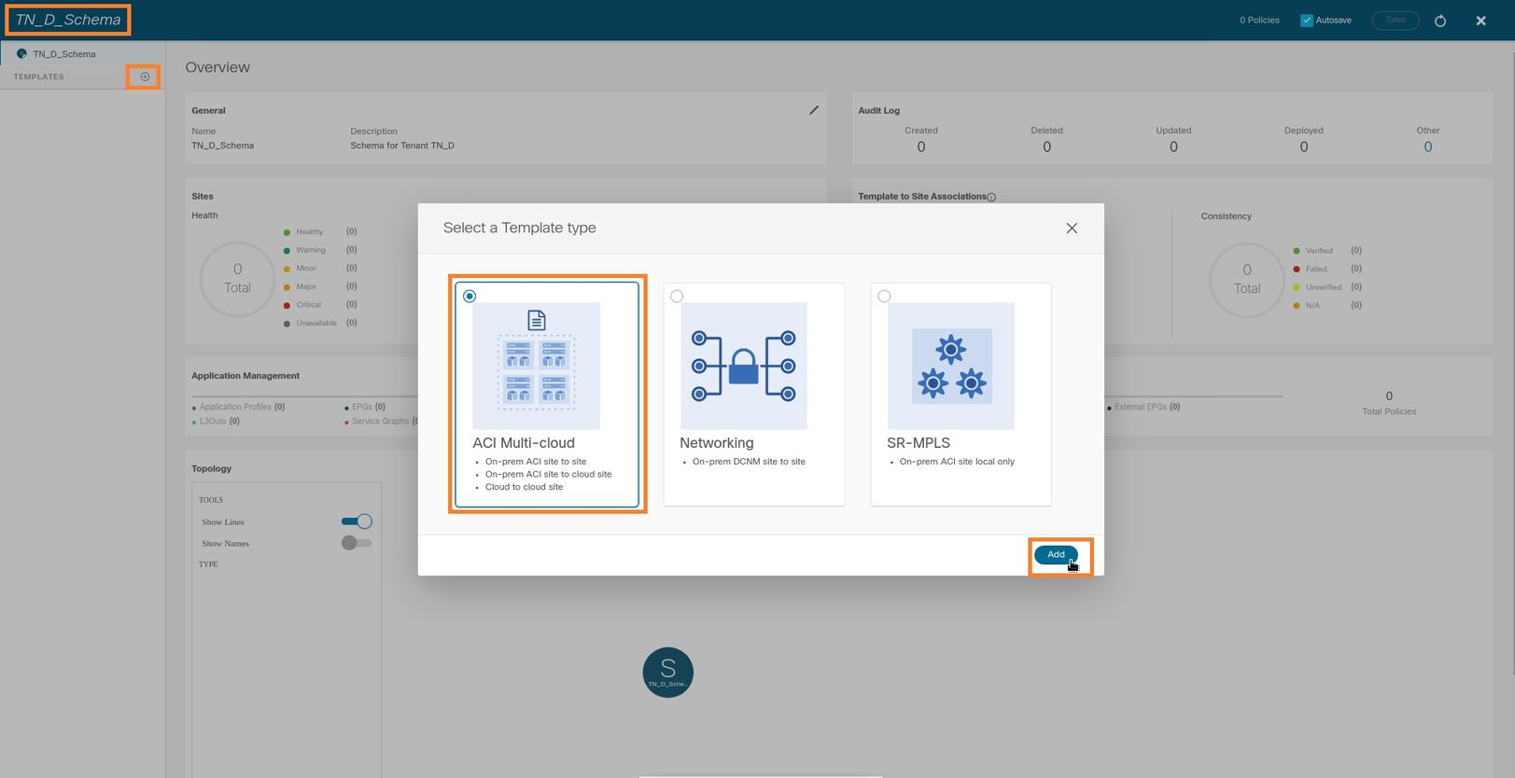Click the Critical legend entry
This screenshot has height=778, width=1515.
coord(320,305)
